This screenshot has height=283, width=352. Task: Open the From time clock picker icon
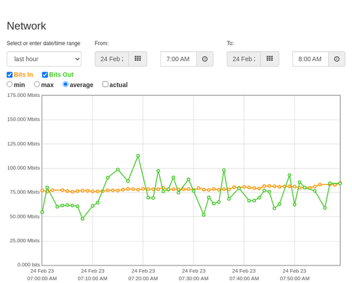pos(205,59)
